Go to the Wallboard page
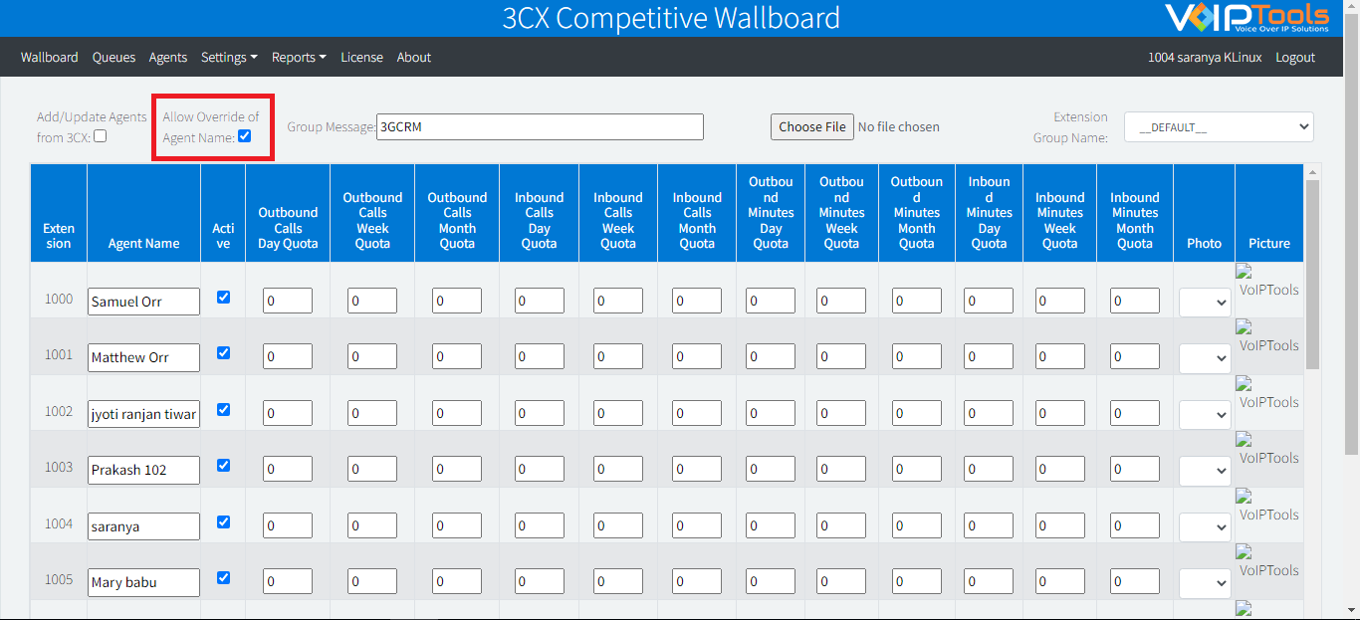Viewport: 1360px width, 620px height. (50, 58)
